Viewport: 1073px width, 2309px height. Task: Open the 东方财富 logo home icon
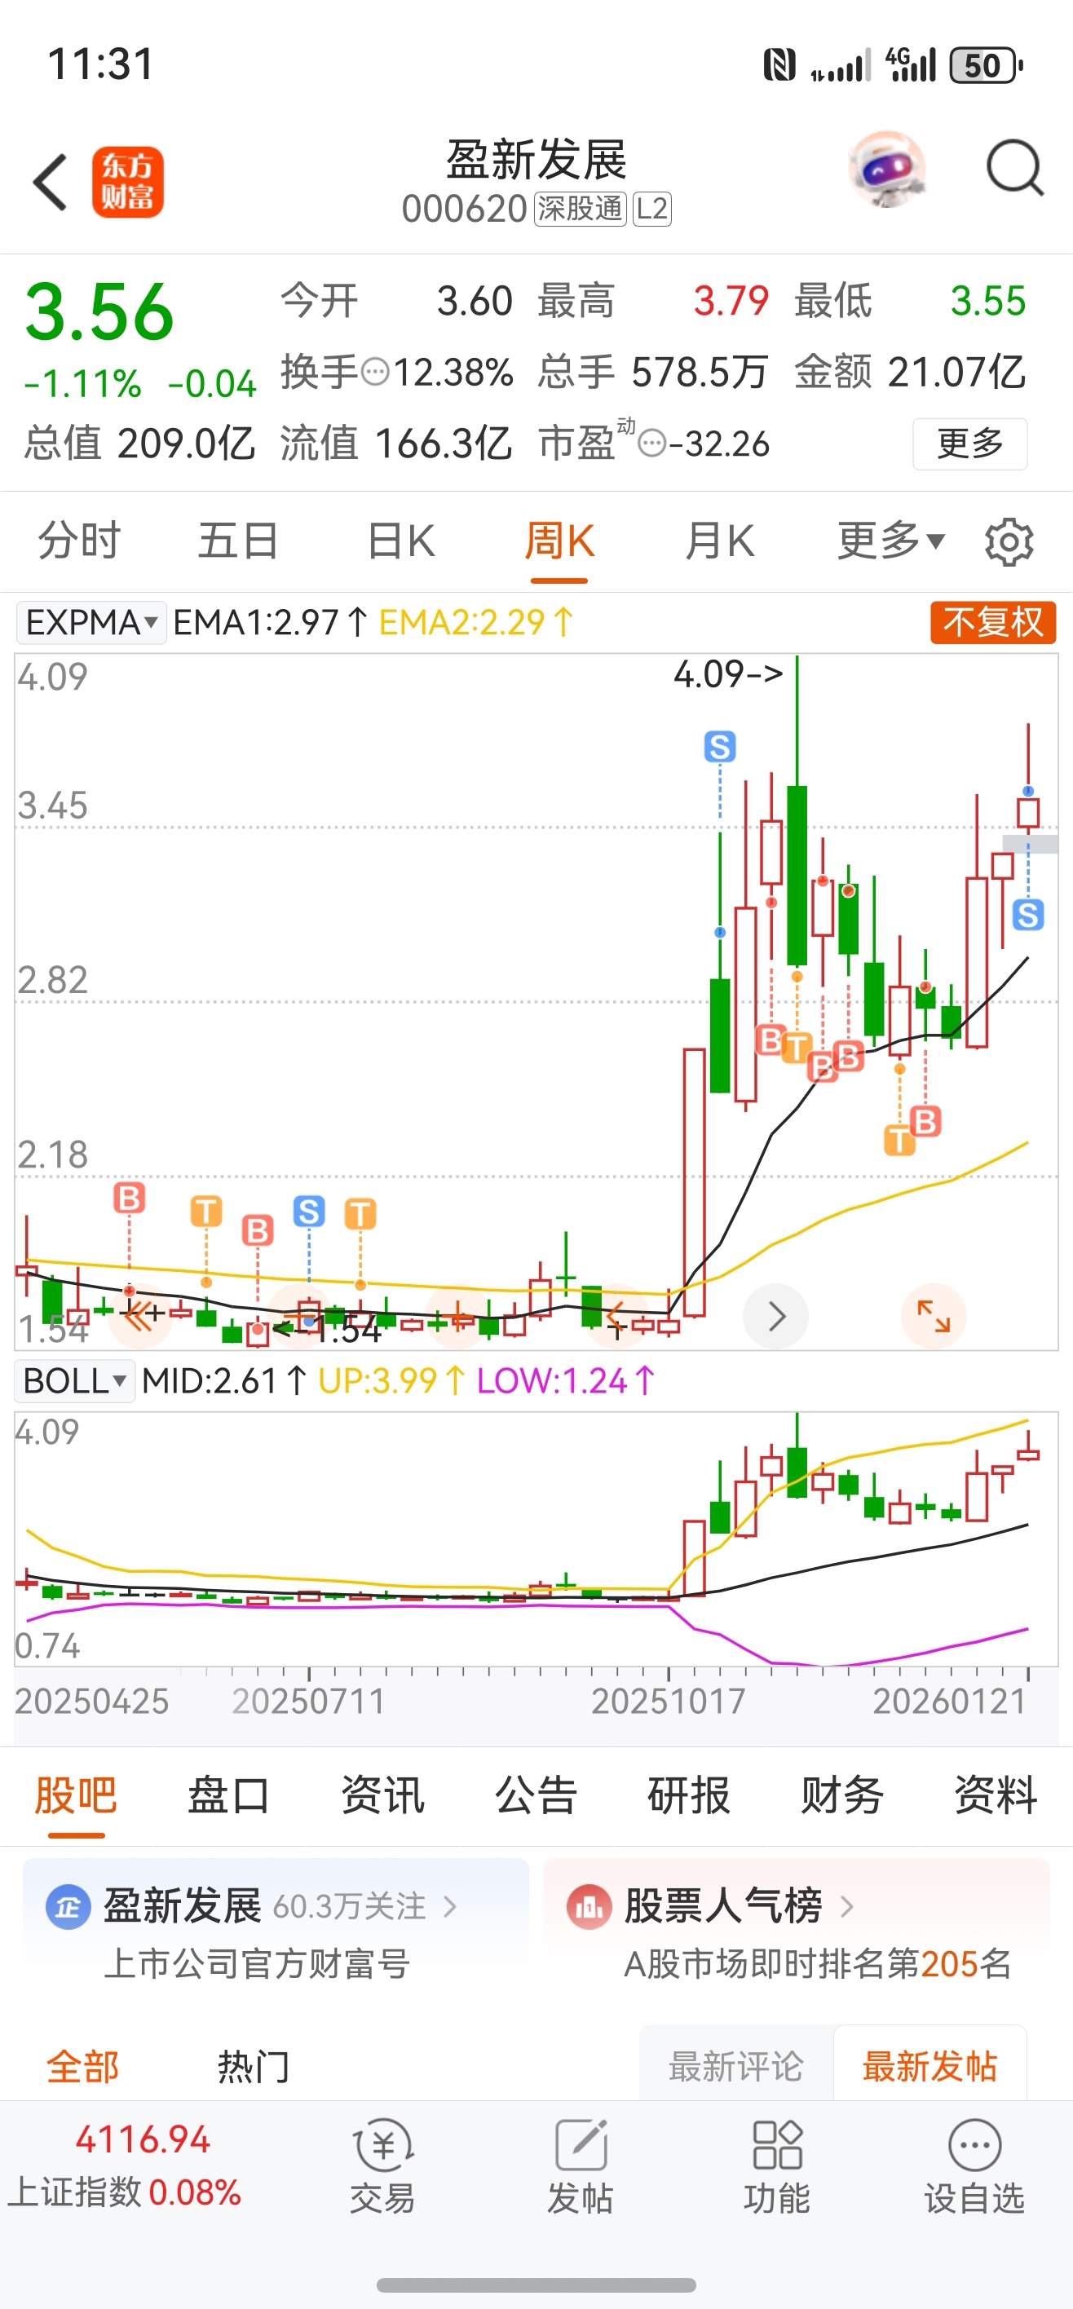click(127, 182)
